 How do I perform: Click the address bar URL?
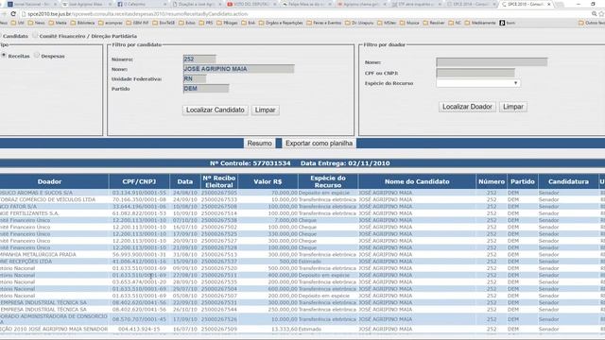[137, 14]
